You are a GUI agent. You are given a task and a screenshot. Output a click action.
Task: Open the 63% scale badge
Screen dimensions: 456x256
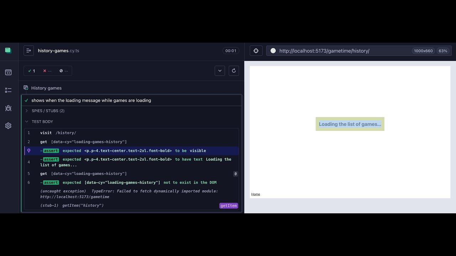tap(443, 51)
